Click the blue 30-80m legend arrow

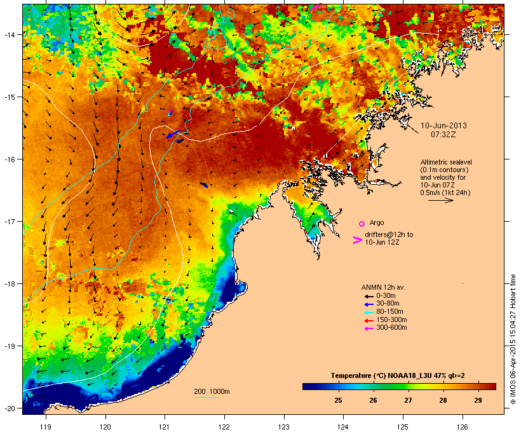(369, 304)
